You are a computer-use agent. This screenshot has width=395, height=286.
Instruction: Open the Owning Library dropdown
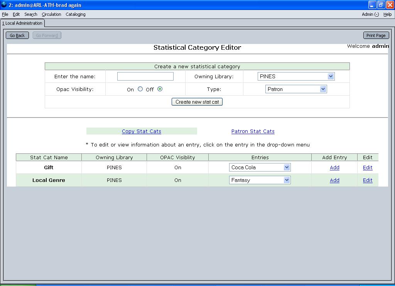(x=296, y=76)
